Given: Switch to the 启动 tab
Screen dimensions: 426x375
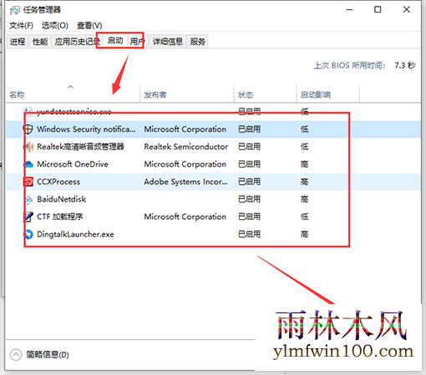Looking at the screenshot, I should click(115, 41).
